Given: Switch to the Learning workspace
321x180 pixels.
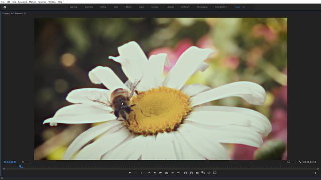Looking at the screenshot, I should point(74,7).
